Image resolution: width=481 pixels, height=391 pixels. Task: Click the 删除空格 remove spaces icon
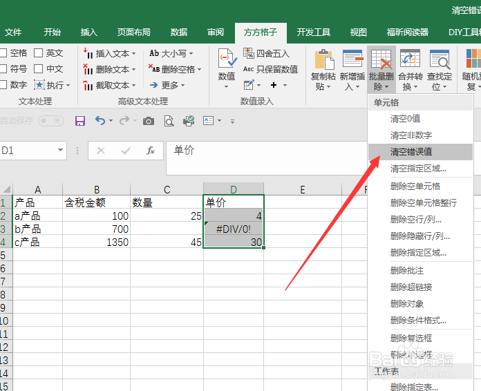coord(154,68)
